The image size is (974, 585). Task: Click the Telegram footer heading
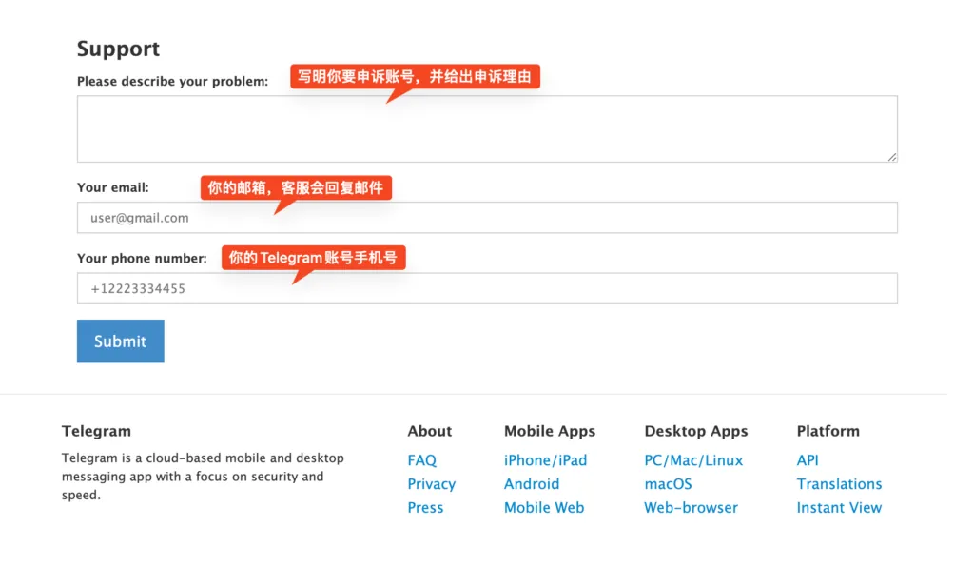pos(96,431)
